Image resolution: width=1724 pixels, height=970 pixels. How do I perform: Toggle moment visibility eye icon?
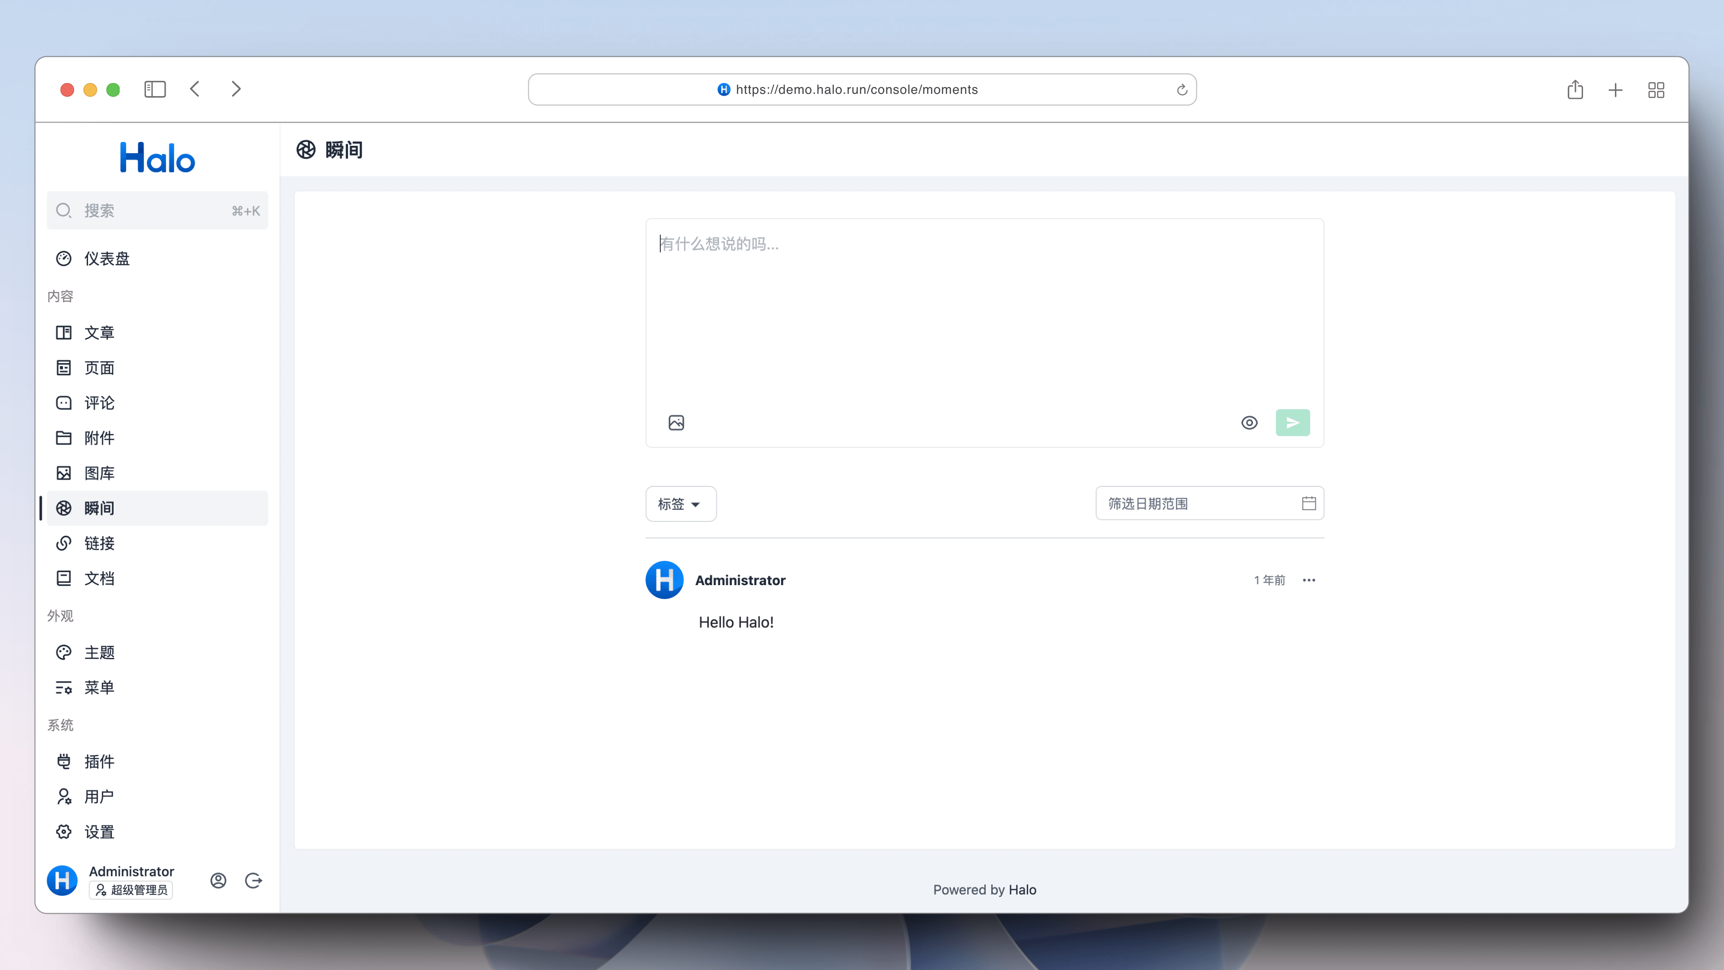coord(1249,423)
